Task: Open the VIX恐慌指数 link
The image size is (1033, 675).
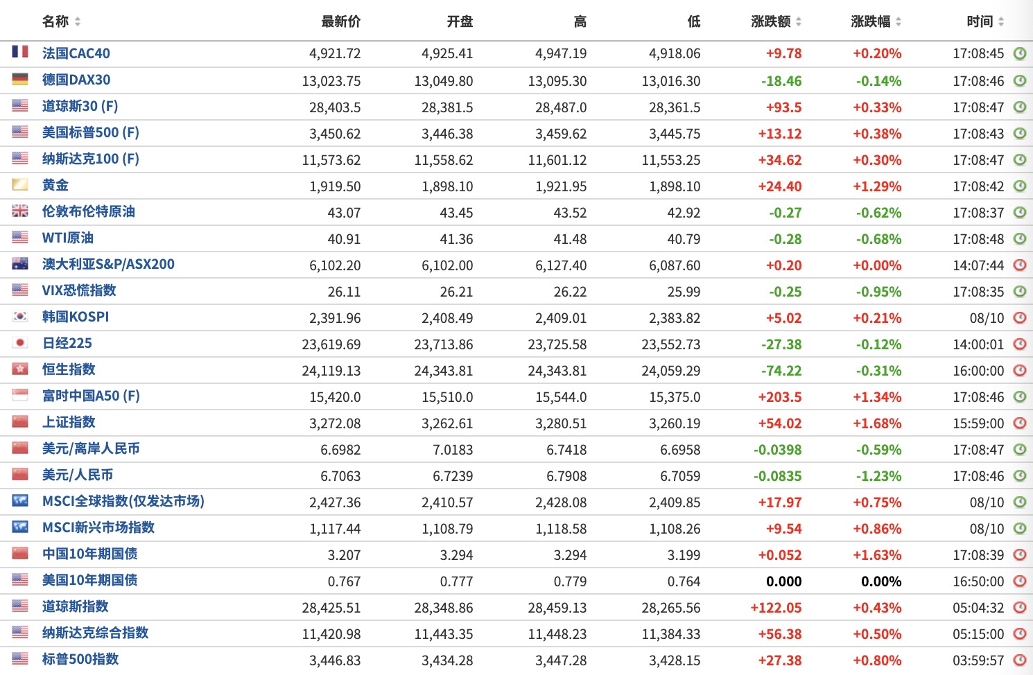Action: pyautogui.click(x=78, y=290)
